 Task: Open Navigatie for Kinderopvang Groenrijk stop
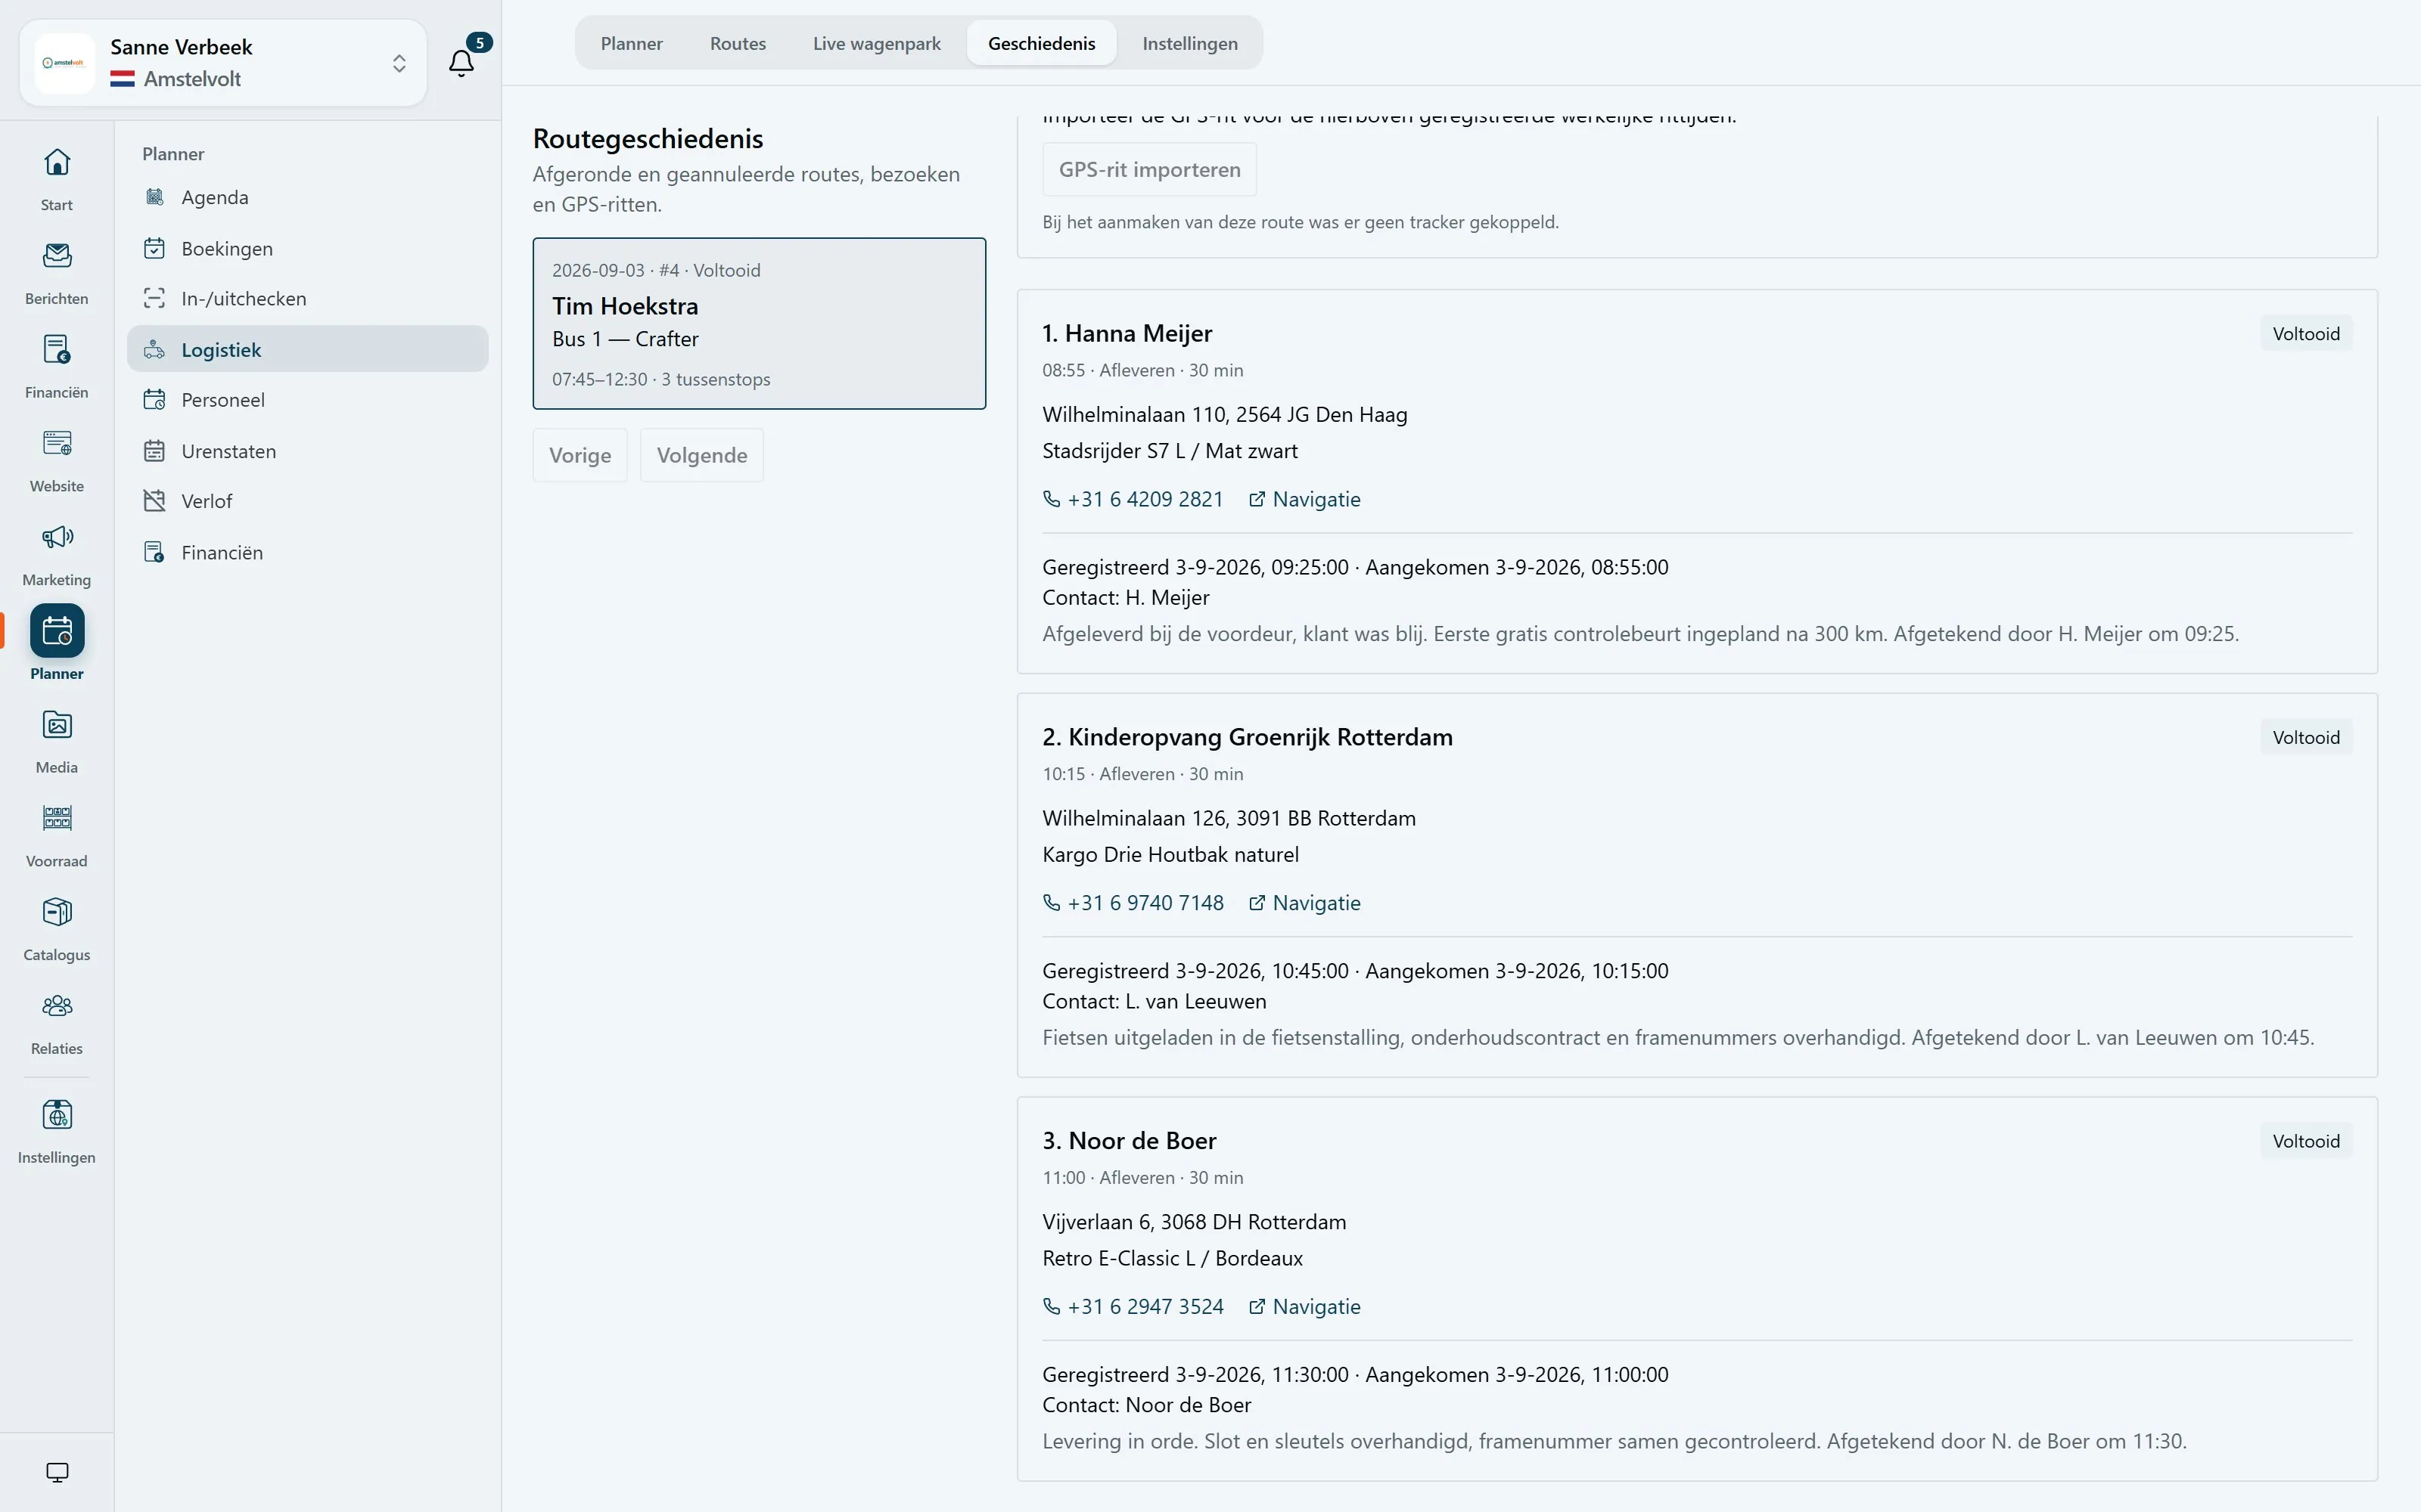pyautogui.click(x=1304, y=903)
